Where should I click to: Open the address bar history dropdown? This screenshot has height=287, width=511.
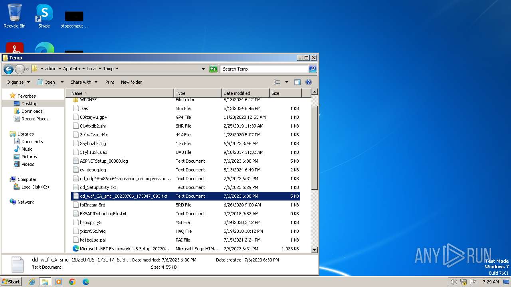[x=204, y=69]
